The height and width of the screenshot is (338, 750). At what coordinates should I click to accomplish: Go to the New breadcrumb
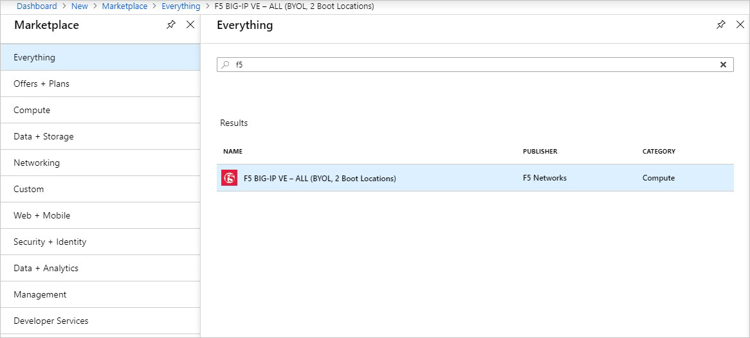[80, 6]
